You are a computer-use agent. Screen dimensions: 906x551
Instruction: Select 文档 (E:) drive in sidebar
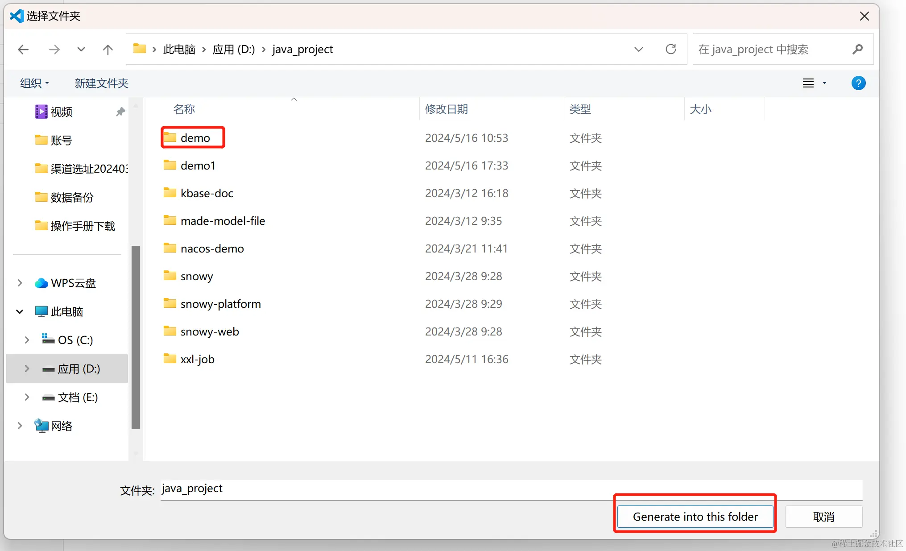tap(78, 397)
